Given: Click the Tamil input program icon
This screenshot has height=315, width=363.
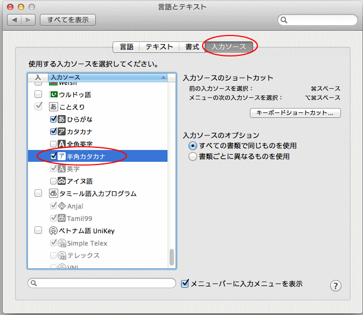Looking at the screenshot, I should tap(53, 193).
